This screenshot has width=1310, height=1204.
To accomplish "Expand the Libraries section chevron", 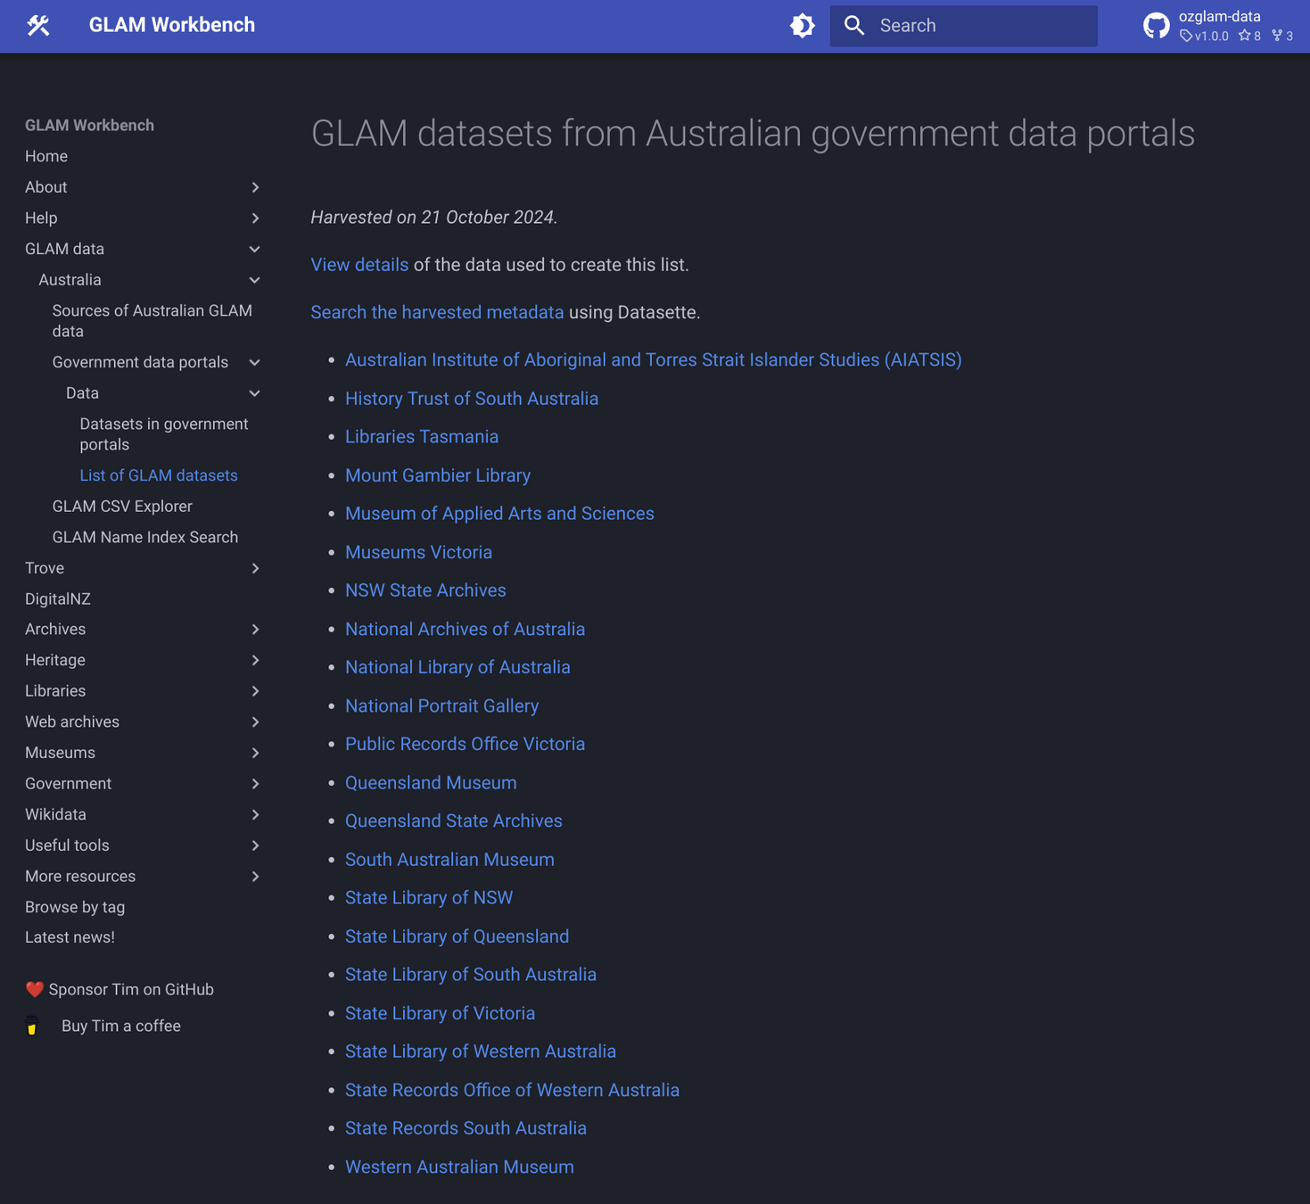I will coord(255,691).
